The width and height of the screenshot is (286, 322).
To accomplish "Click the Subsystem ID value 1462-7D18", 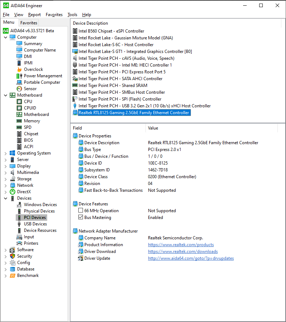I will point(158,170).
